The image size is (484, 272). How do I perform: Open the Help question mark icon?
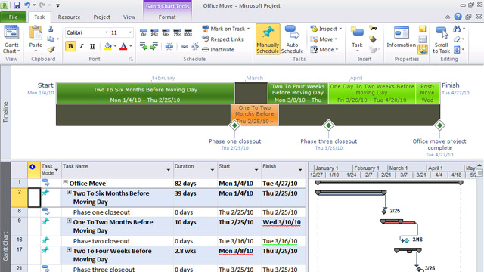(x=458, y=17)
